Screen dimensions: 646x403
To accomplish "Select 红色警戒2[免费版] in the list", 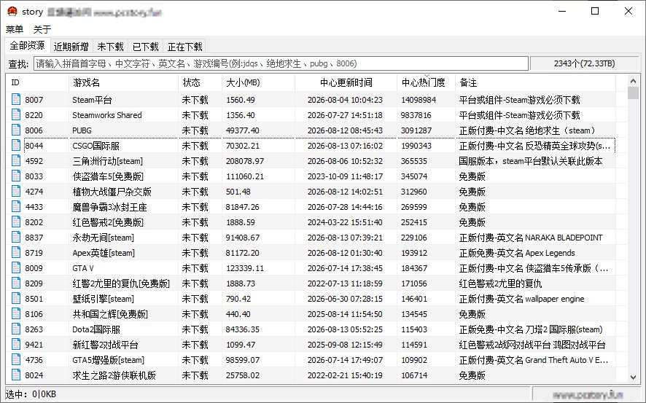I will (x=108, y=222).
